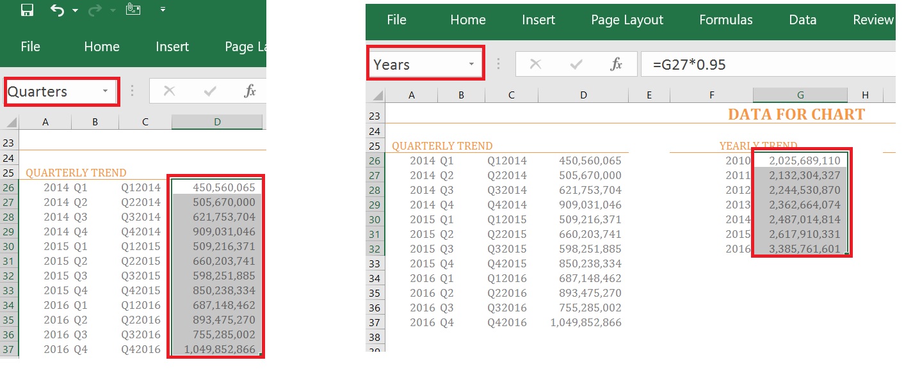Select column E header in the right worksheet

tap(649, 95)
